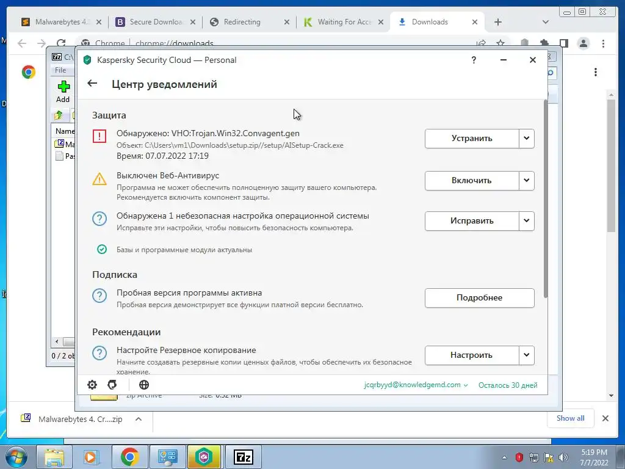This screenshot has height=469, width=625.
Task: Open Chrome profile avatar icon
Action: click(x=583, y=43)
